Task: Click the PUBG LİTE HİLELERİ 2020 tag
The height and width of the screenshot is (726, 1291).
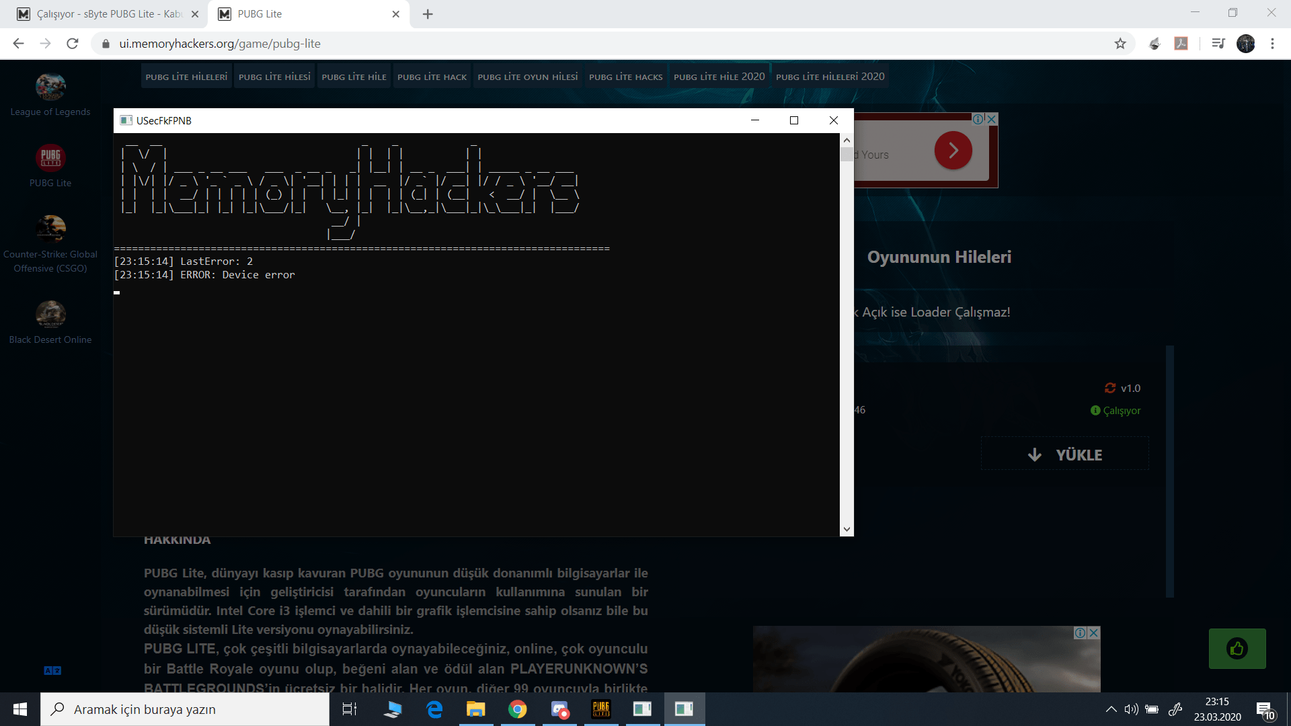Action: (x=830, y=77)
